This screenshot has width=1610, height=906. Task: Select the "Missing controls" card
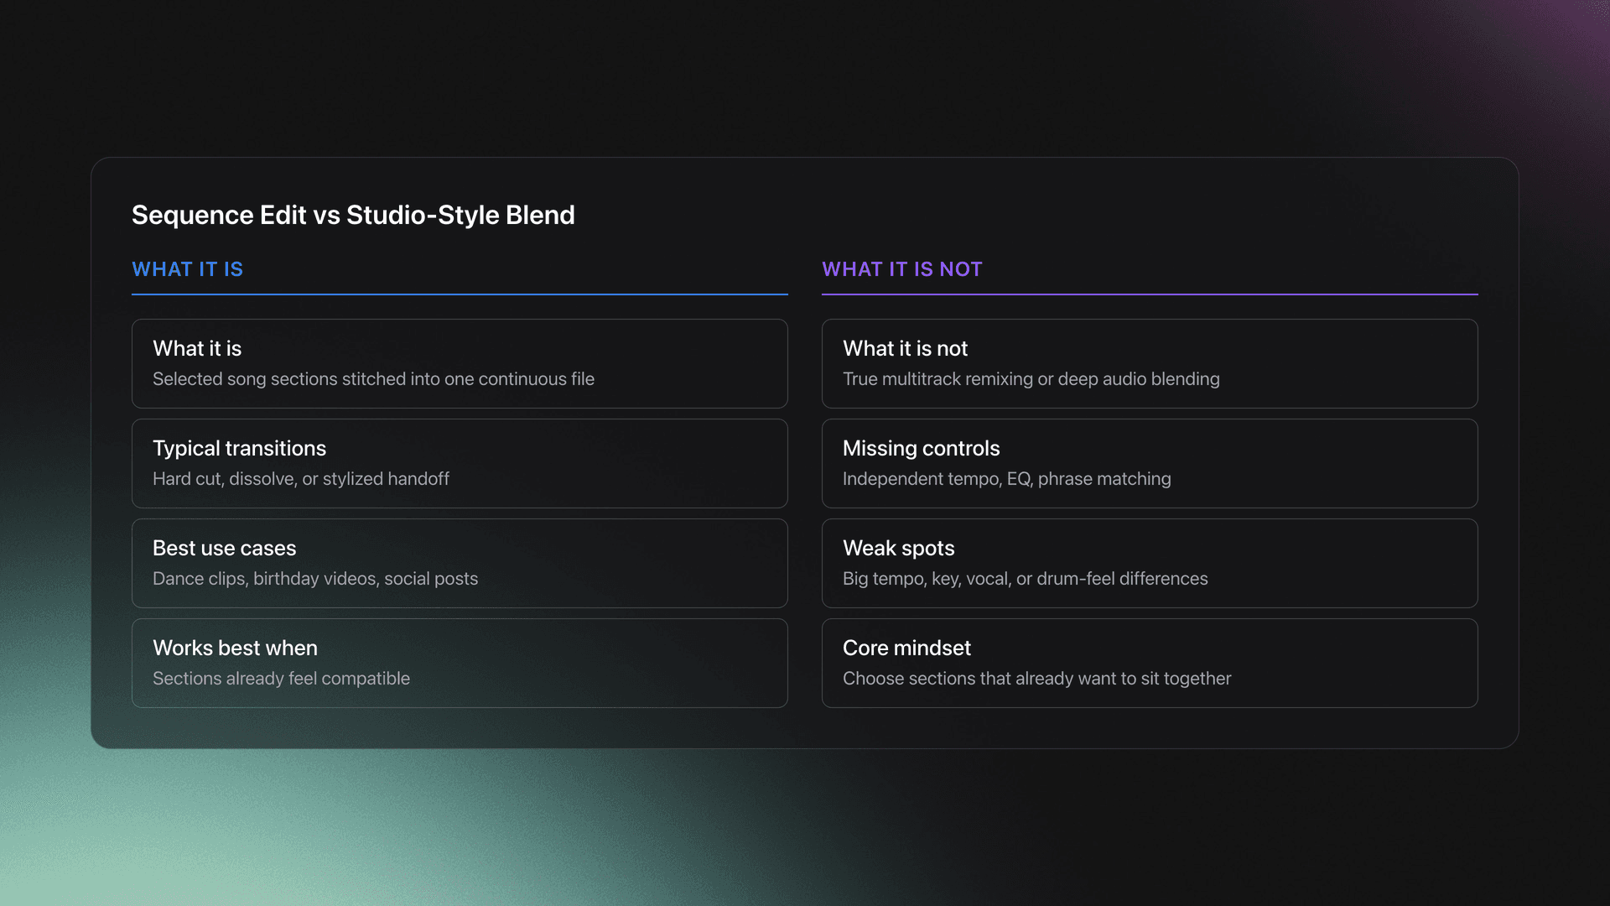[1150, 463]
